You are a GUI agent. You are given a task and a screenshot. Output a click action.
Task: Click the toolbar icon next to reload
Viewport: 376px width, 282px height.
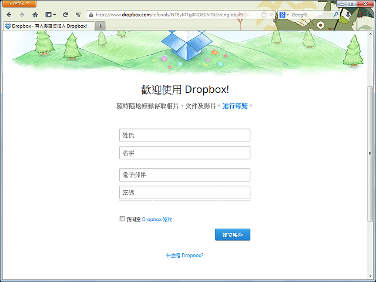point(78,15)
